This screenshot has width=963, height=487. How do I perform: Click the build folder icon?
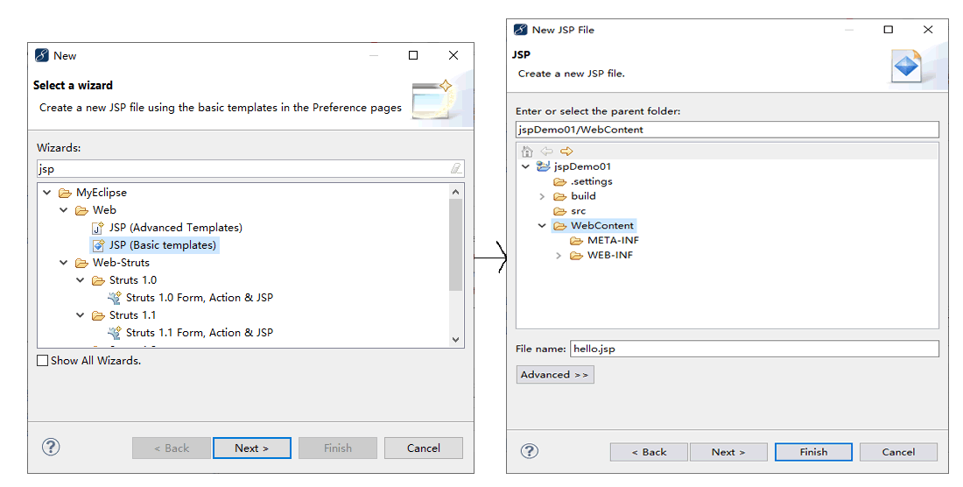559,196
